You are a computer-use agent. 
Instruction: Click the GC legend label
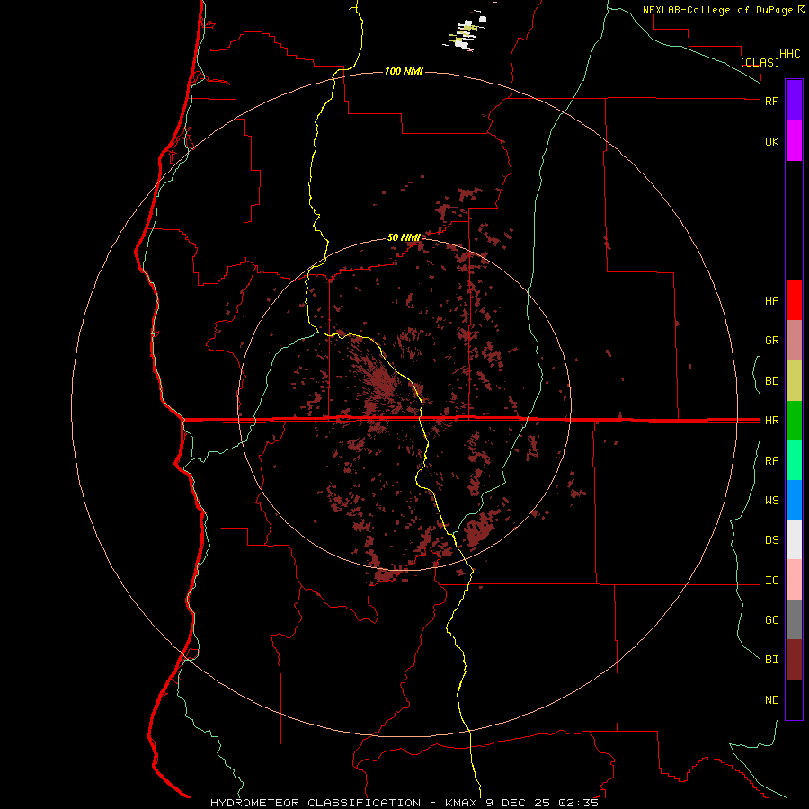pyautogui.click(x=771, y=620)
